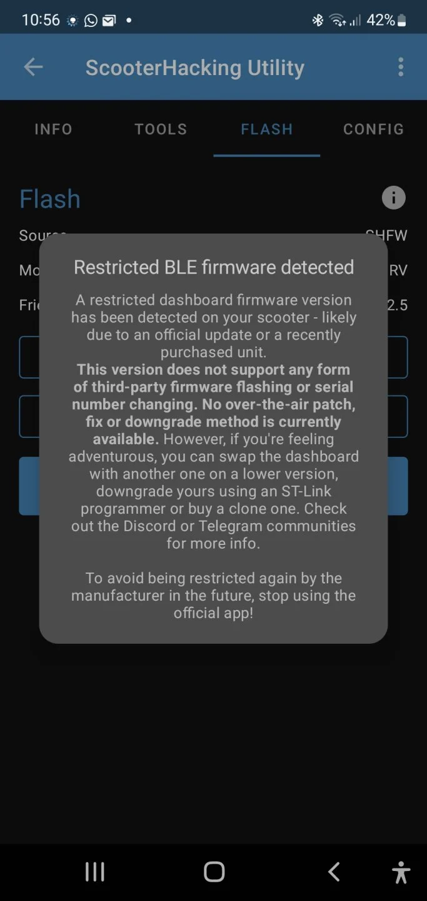Switch to the TOOLS tab
This screenshot has width=427, height=901.
pyautogui.click(x=161, y=129)
